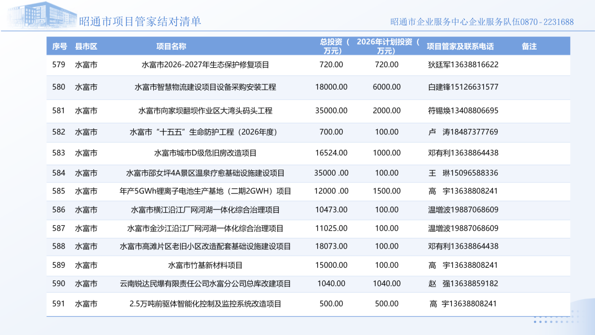Click total investment 12000 .00

(x=331, y=191)
